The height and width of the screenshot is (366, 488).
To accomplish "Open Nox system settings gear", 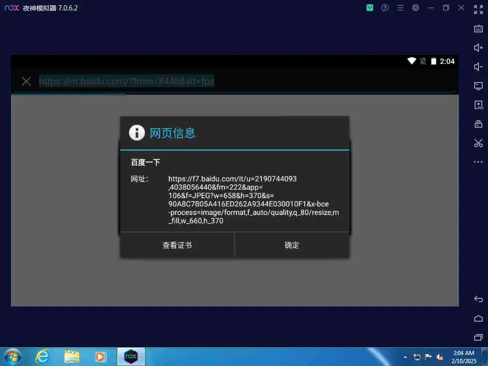I will click(x=416, y=8).
